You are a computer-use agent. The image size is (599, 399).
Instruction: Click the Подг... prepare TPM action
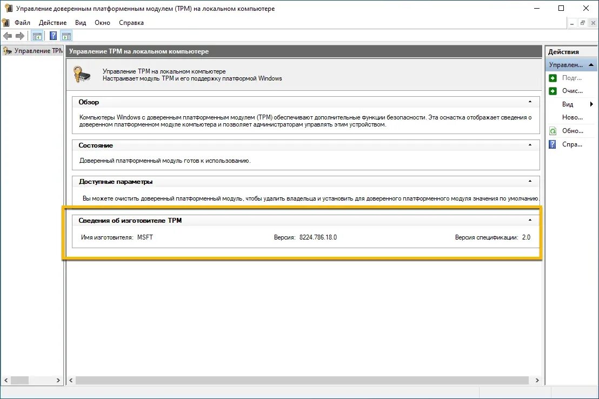tap(572, 78)
